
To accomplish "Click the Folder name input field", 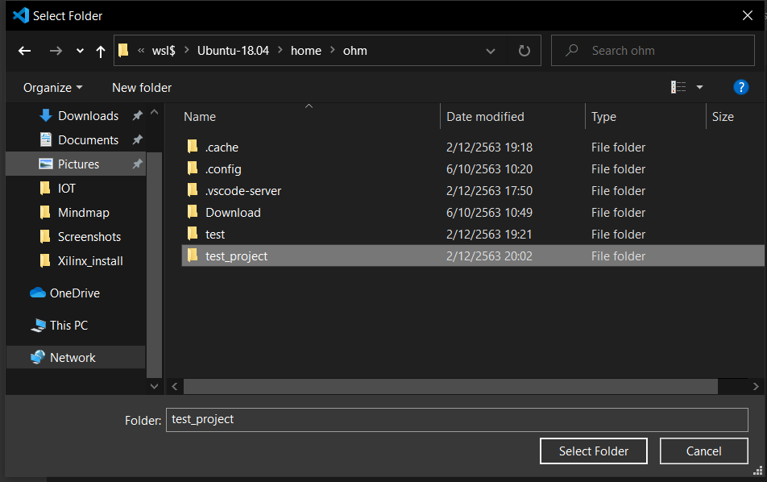I will coord(456,420).
